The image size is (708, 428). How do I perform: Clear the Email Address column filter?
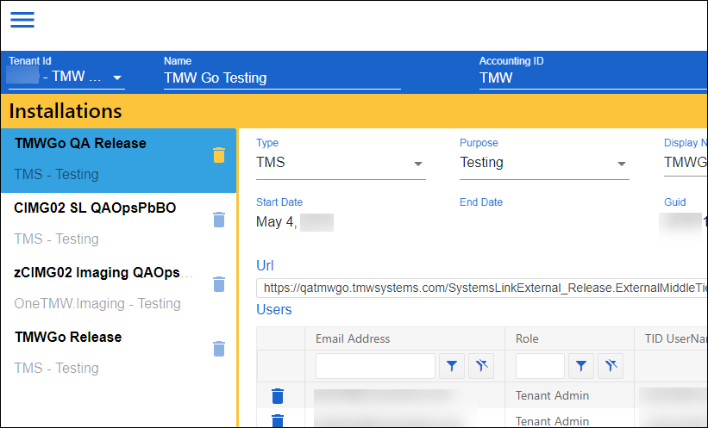[x=481, y=366]
